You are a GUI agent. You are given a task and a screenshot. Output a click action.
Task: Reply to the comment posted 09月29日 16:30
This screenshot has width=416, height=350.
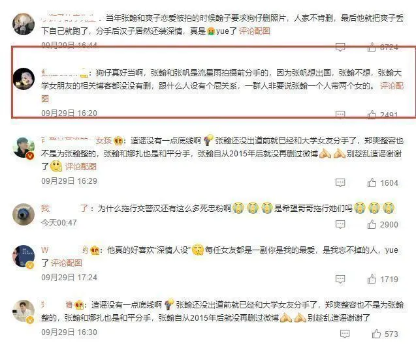pyautogui.click(x=345, y=334)
